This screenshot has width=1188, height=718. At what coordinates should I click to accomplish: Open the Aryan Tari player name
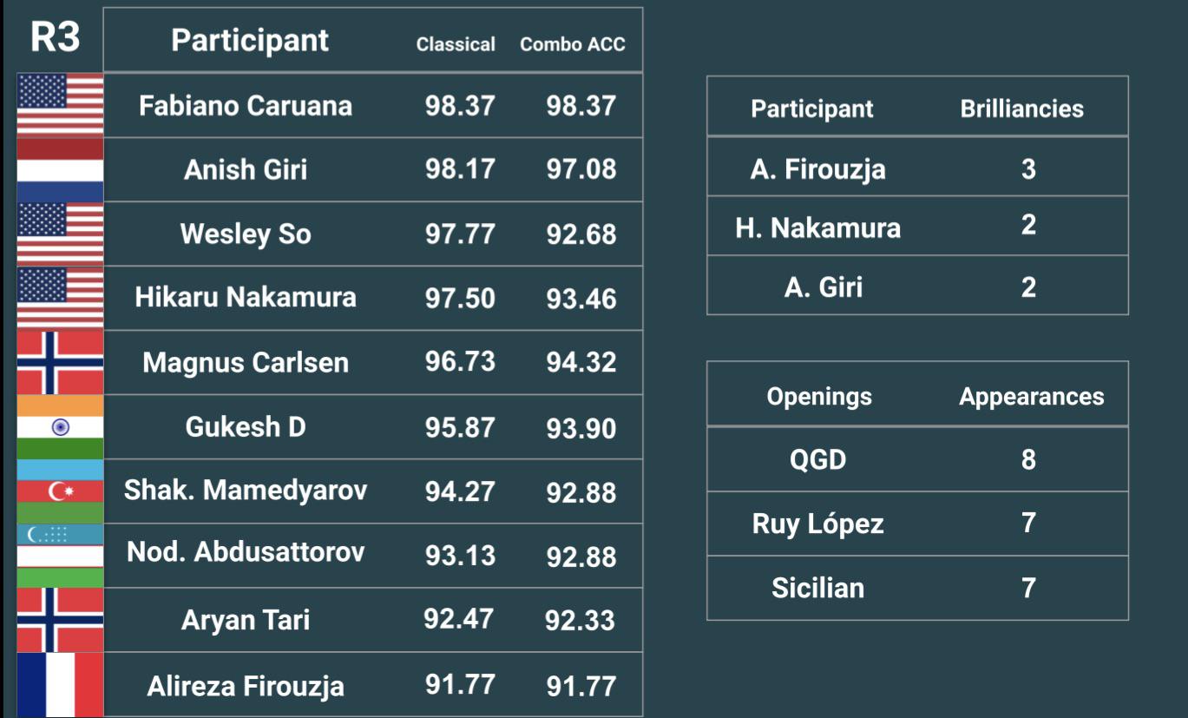tap(246, 620)
